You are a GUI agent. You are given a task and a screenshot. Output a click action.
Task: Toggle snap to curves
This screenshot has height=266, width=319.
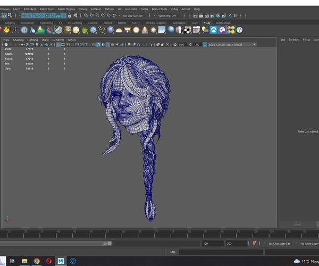click(91, 15)
